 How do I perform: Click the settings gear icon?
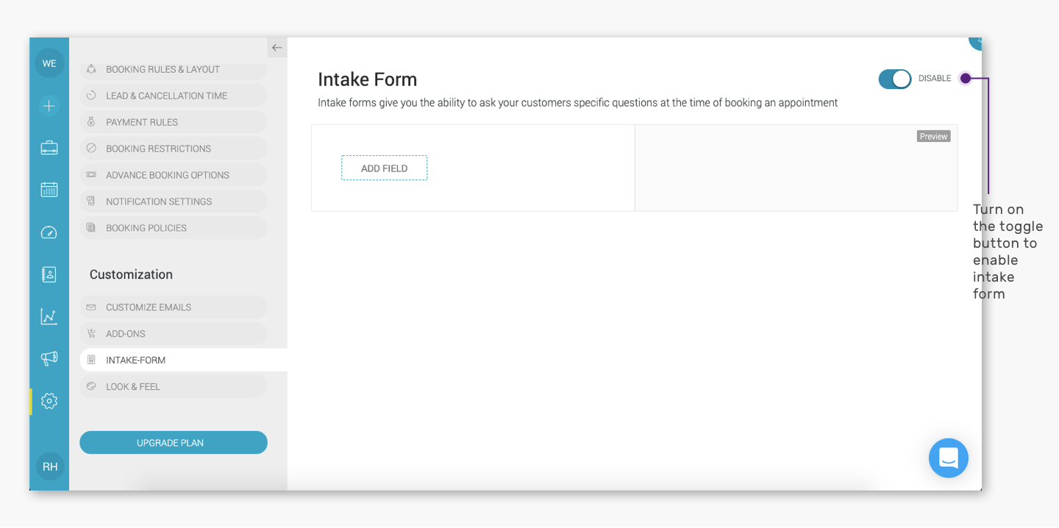(x=49, y=401)
